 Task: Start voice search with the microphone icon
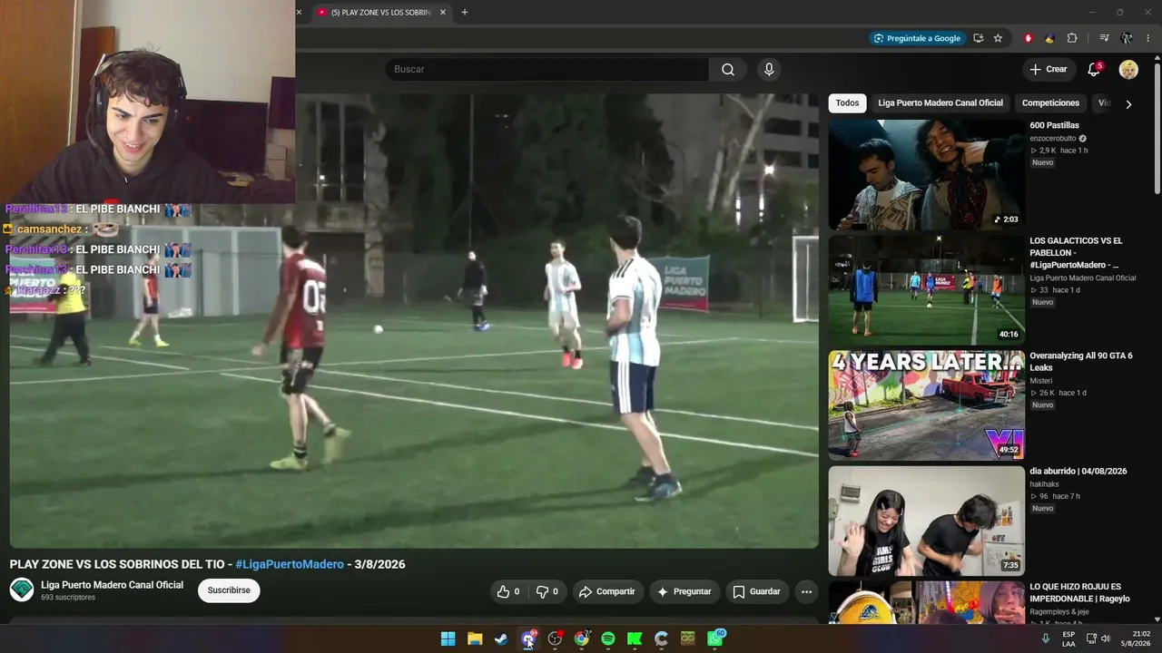tap(769, 70)
